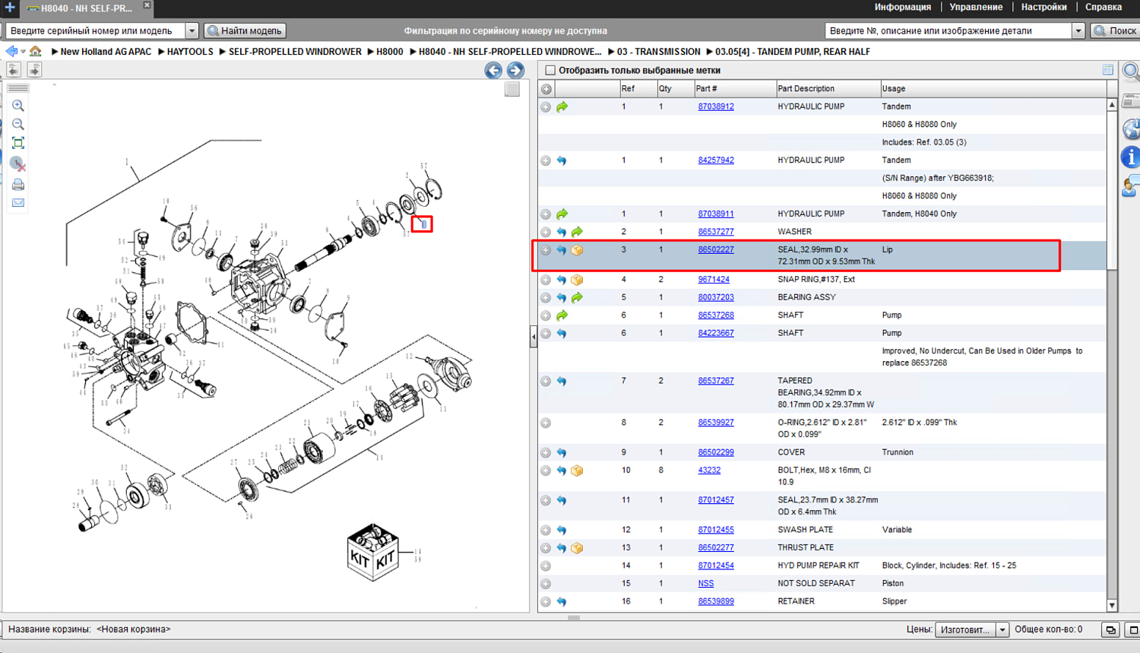Zoom in on the parts diagram
This screenshot has width=1140, height=653.
pyautogui.click(x=18, y=106)
